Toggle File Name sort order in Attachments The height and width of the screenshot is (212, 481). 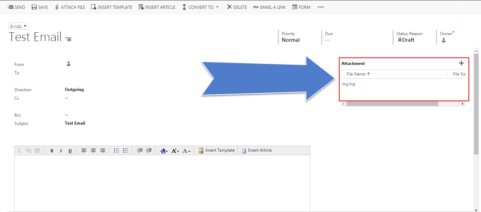(357, 74)
